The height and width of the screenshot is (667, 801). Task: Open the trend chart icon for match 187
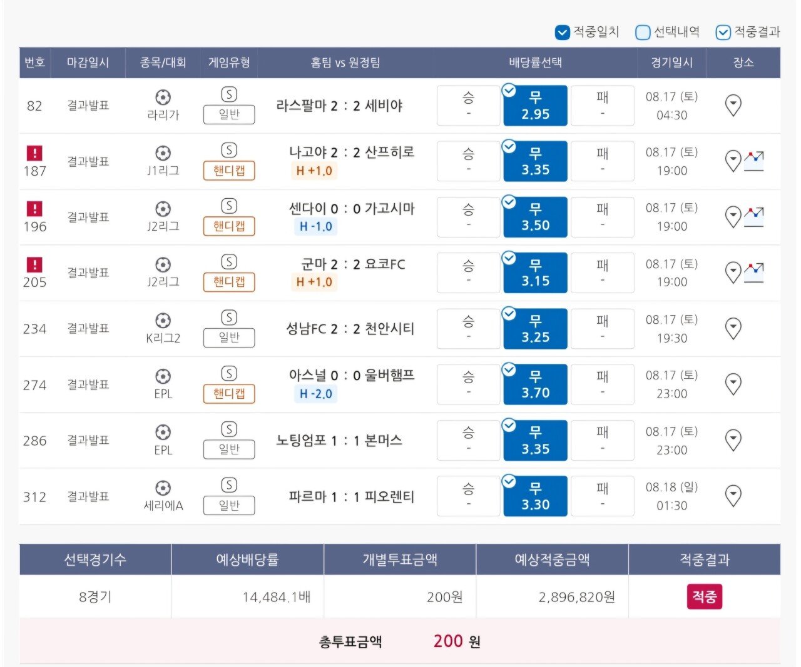(x=753, y=161)
